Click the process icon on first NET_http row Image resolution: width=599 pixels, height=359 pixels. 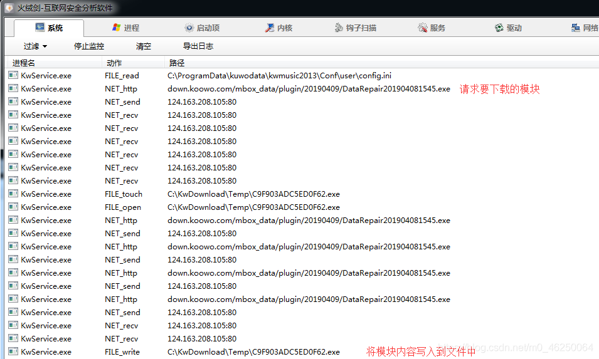pyautogui.click(x=13, y=88)
